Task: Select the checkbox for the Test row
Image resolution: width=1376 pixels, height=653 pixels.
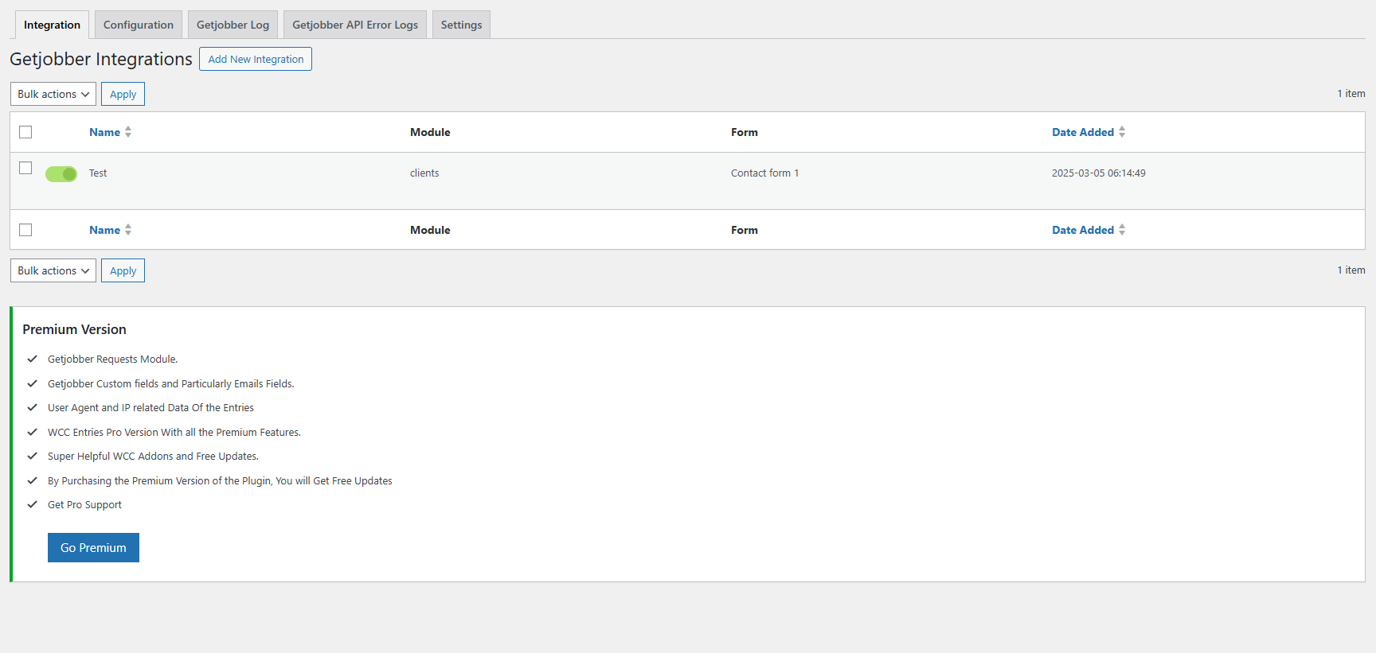Action: pyautogui.click(x=25, y=168)
